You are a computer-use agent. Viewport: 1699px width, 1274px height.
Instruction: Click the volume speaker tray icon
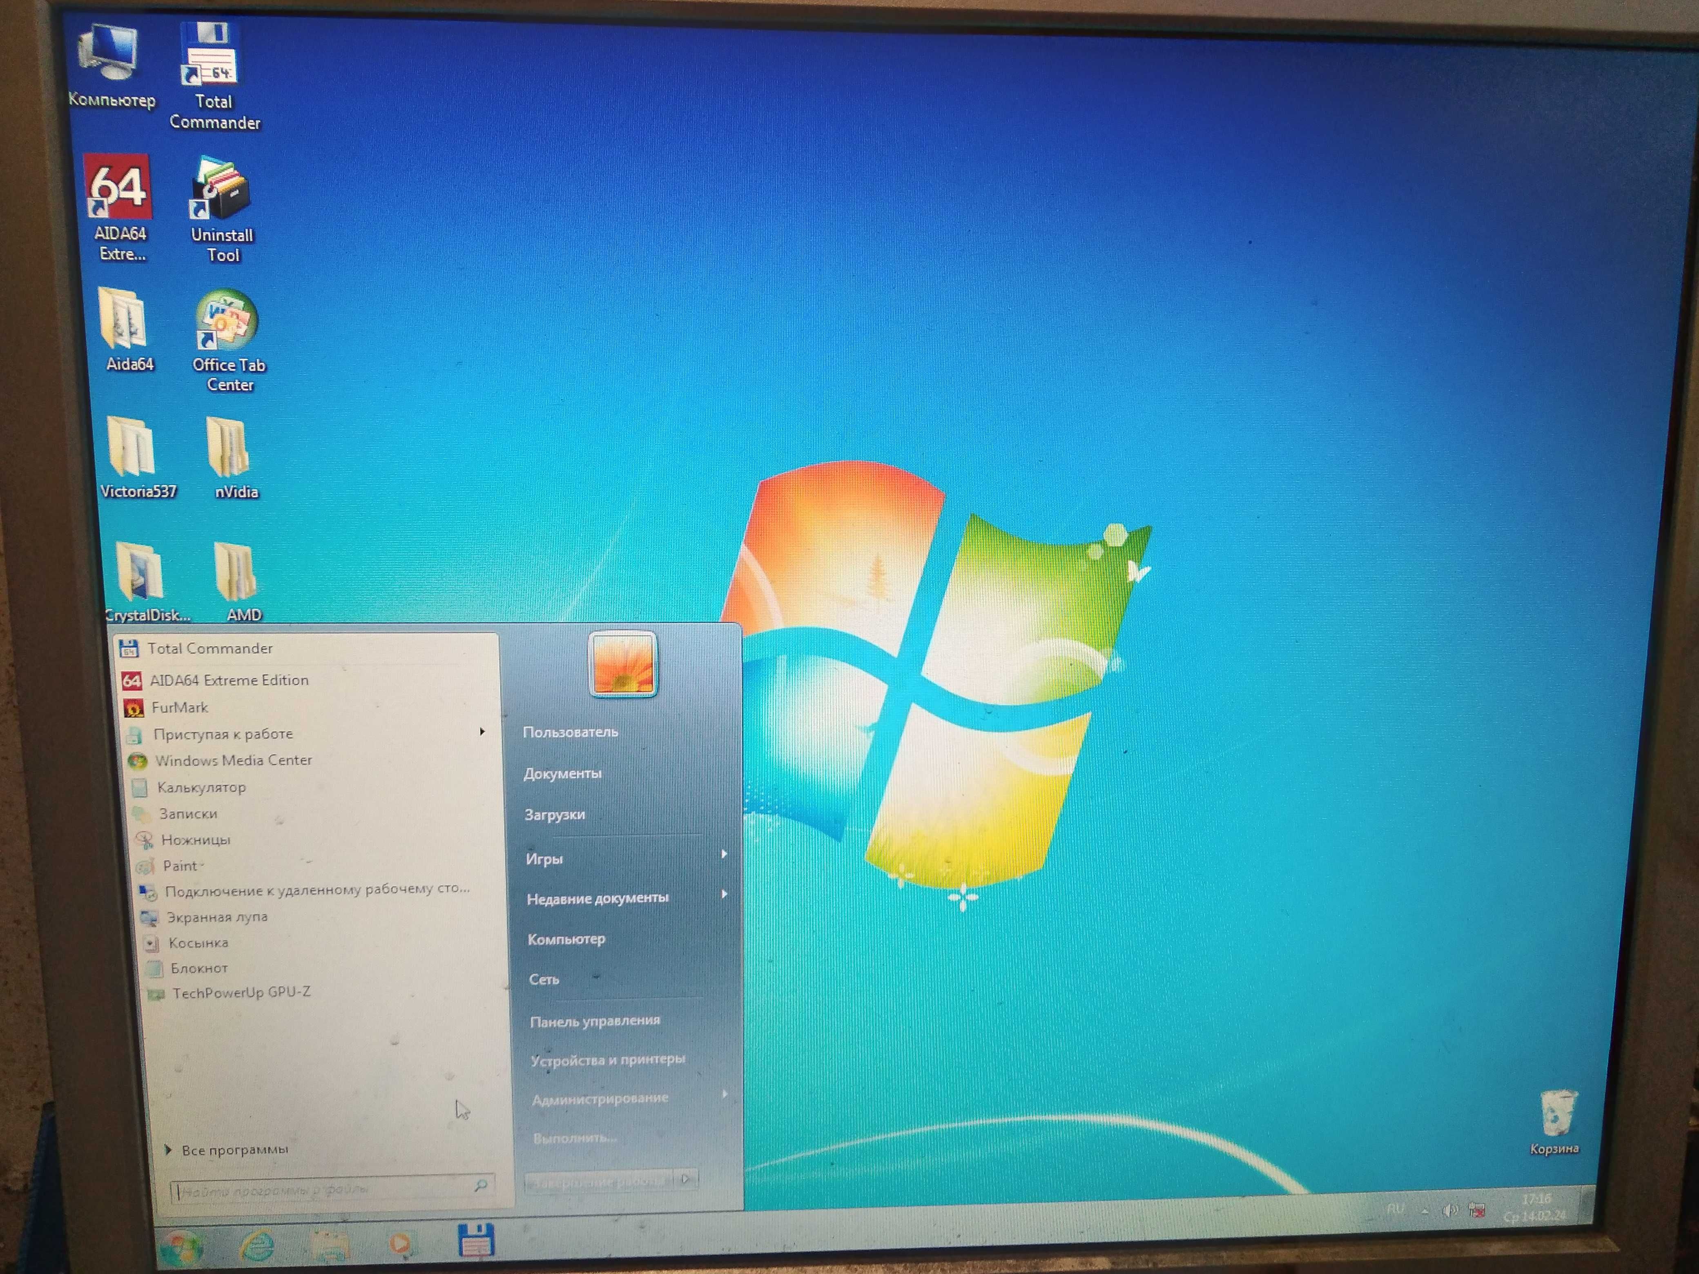point(1449,1211)
